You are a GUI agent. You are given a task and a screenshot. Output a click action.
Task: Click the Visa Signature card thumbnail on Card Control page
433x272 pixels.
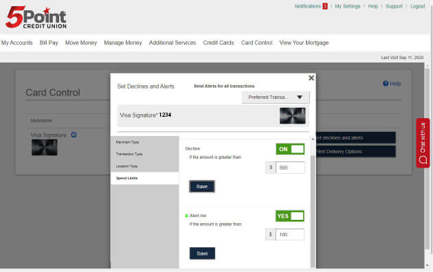coord(45,147)
